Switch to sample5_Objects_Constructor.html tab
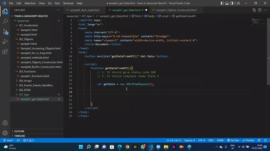270x151 pixels. (176, 10)
